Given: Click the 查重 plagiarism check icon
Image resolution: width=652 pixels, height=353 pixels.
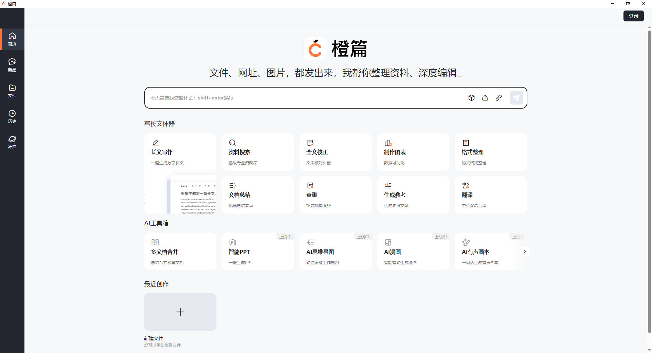Looking at the screenshot, I should 310,185.
